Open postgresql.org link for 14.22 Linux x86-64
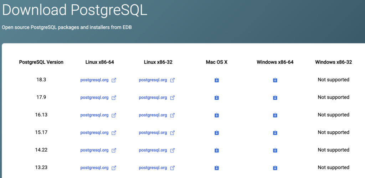Image resolution: width=365 pixels, height=178 pixels. point(94,150)
